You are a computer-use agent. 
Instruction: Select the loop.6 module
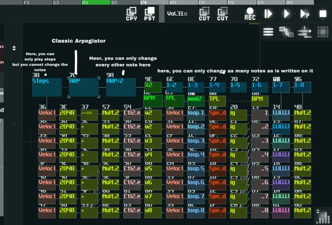pyautogui.click(x=196, y=185)
